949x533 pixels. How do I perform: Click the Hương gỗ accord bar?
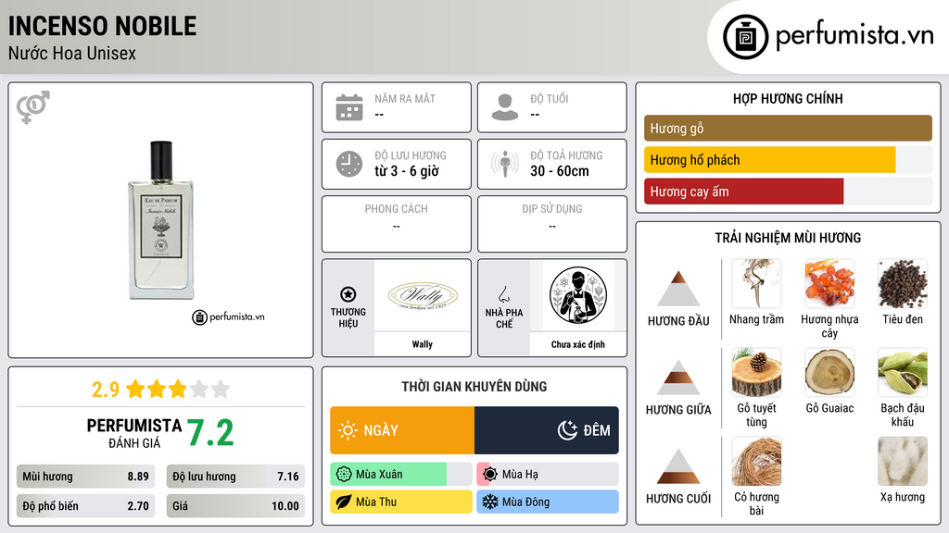[788, 128]
